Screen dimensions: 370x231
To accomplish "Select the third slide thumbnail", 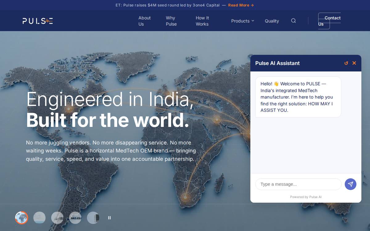I will pos(57,218).
